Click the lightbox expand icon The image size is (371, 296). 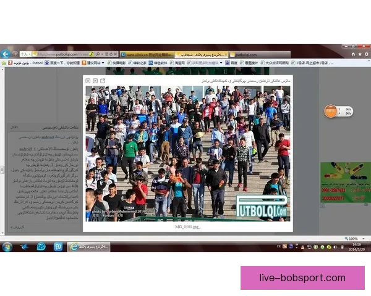pos(95,81)
